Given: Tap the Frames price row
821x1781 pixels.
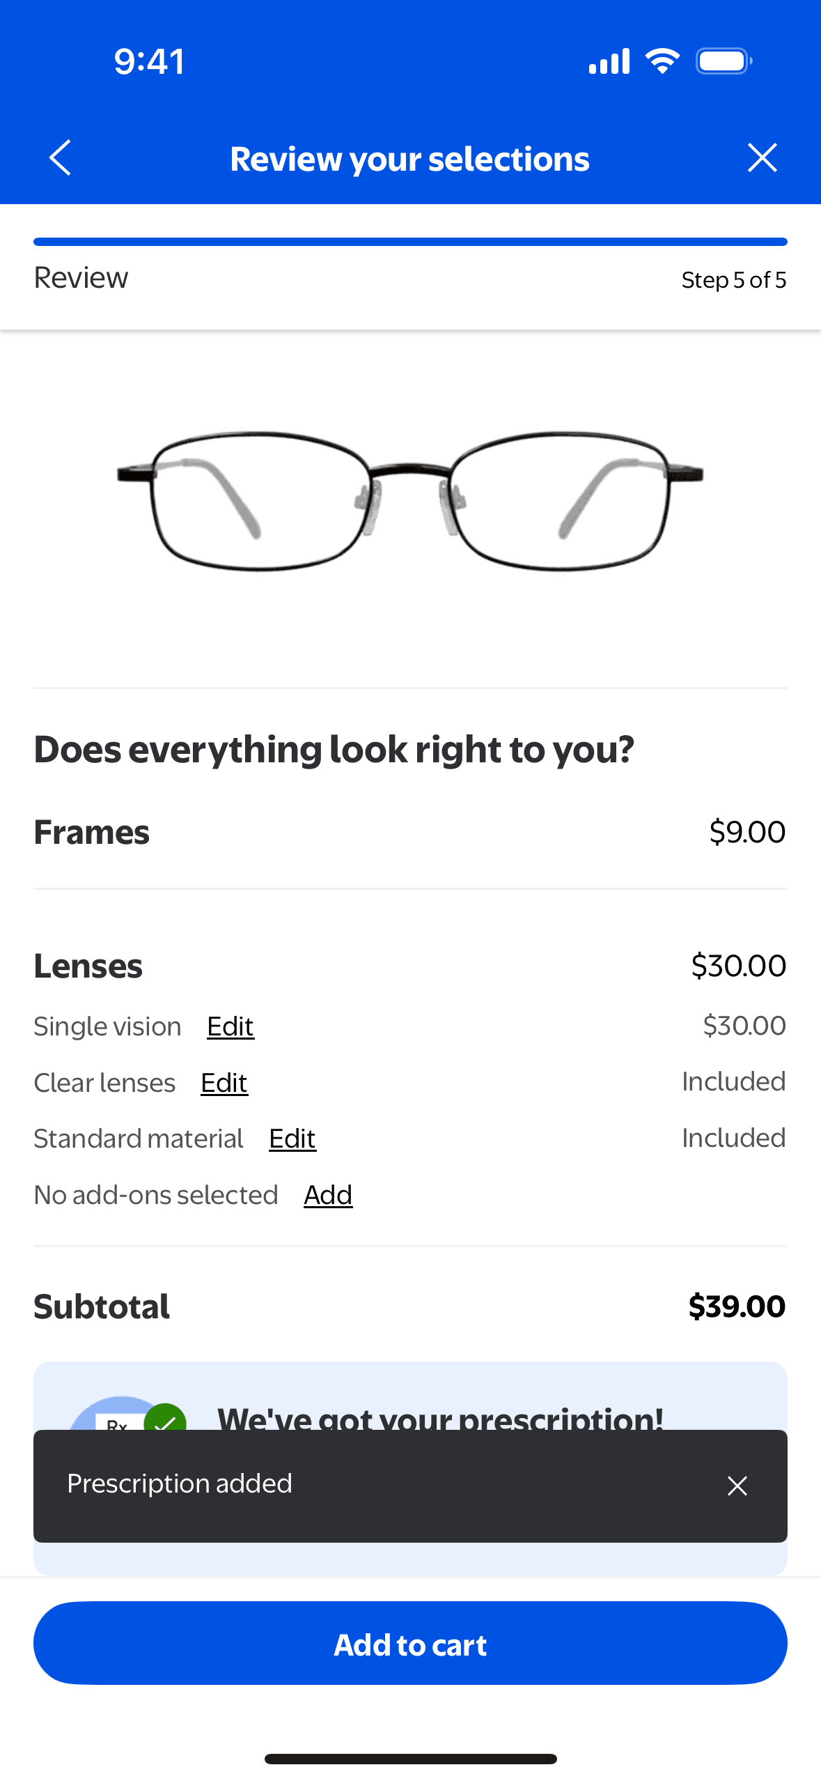Looking at the screenshot, I should click(x=410, y=832).
